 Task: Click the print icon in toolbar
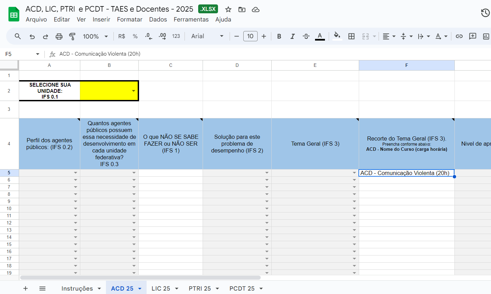tap(59, 36)
